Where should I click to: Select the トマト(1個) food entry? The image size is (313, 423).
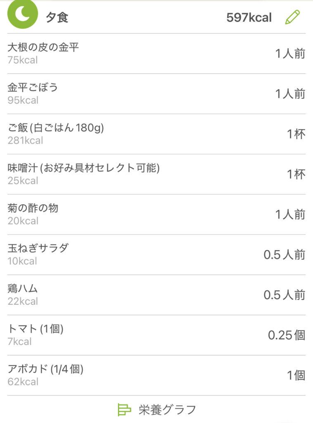36,329
